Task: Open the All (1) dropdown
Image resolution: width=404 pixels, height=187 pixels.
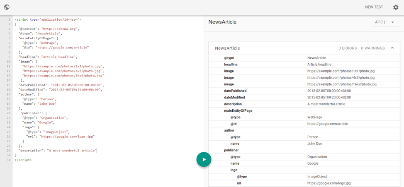Action: (x=385, y=22)
